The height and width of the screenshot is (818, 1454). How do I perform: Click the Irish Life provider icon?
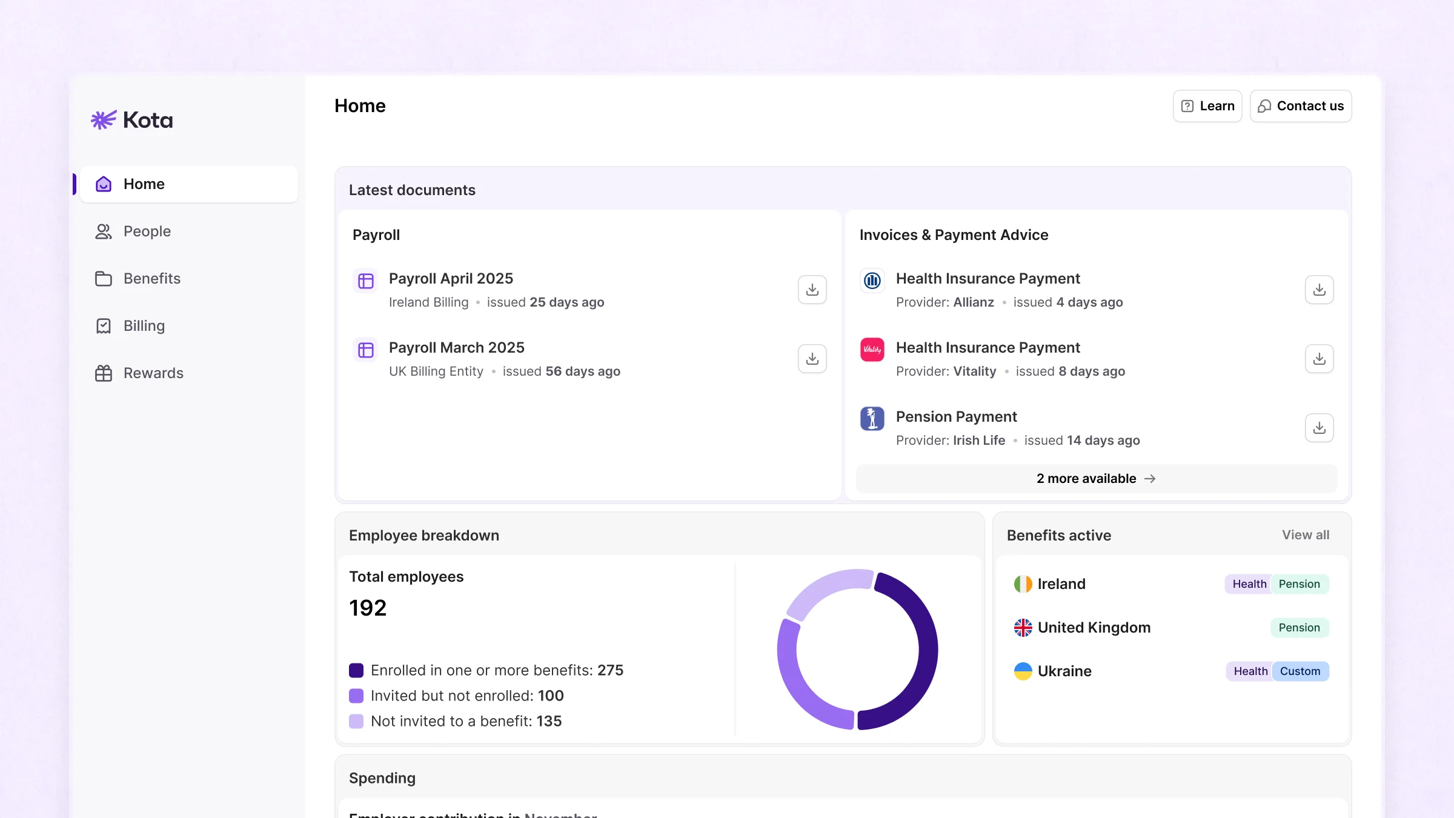tap(872, 418)
